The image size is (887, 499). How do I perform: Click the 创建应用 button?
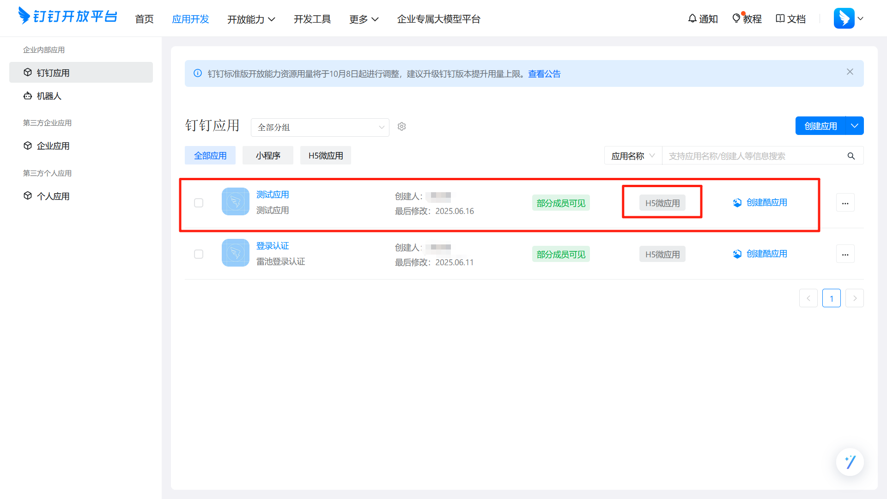[820, 126]
